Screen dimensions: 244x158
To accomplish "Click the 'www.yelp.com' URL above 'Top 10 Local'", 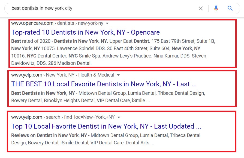I will click(x=27, y=117).
